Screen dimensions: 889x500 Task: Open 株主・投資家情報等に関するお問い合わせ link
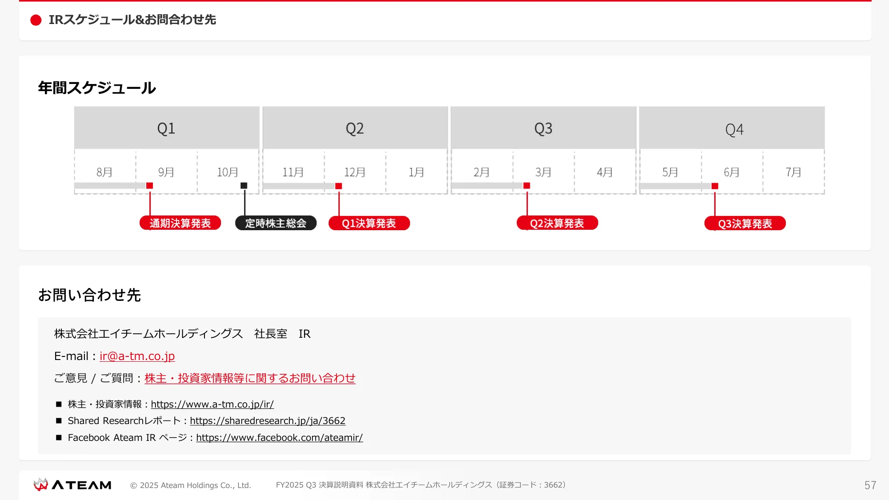coord(250,378)
